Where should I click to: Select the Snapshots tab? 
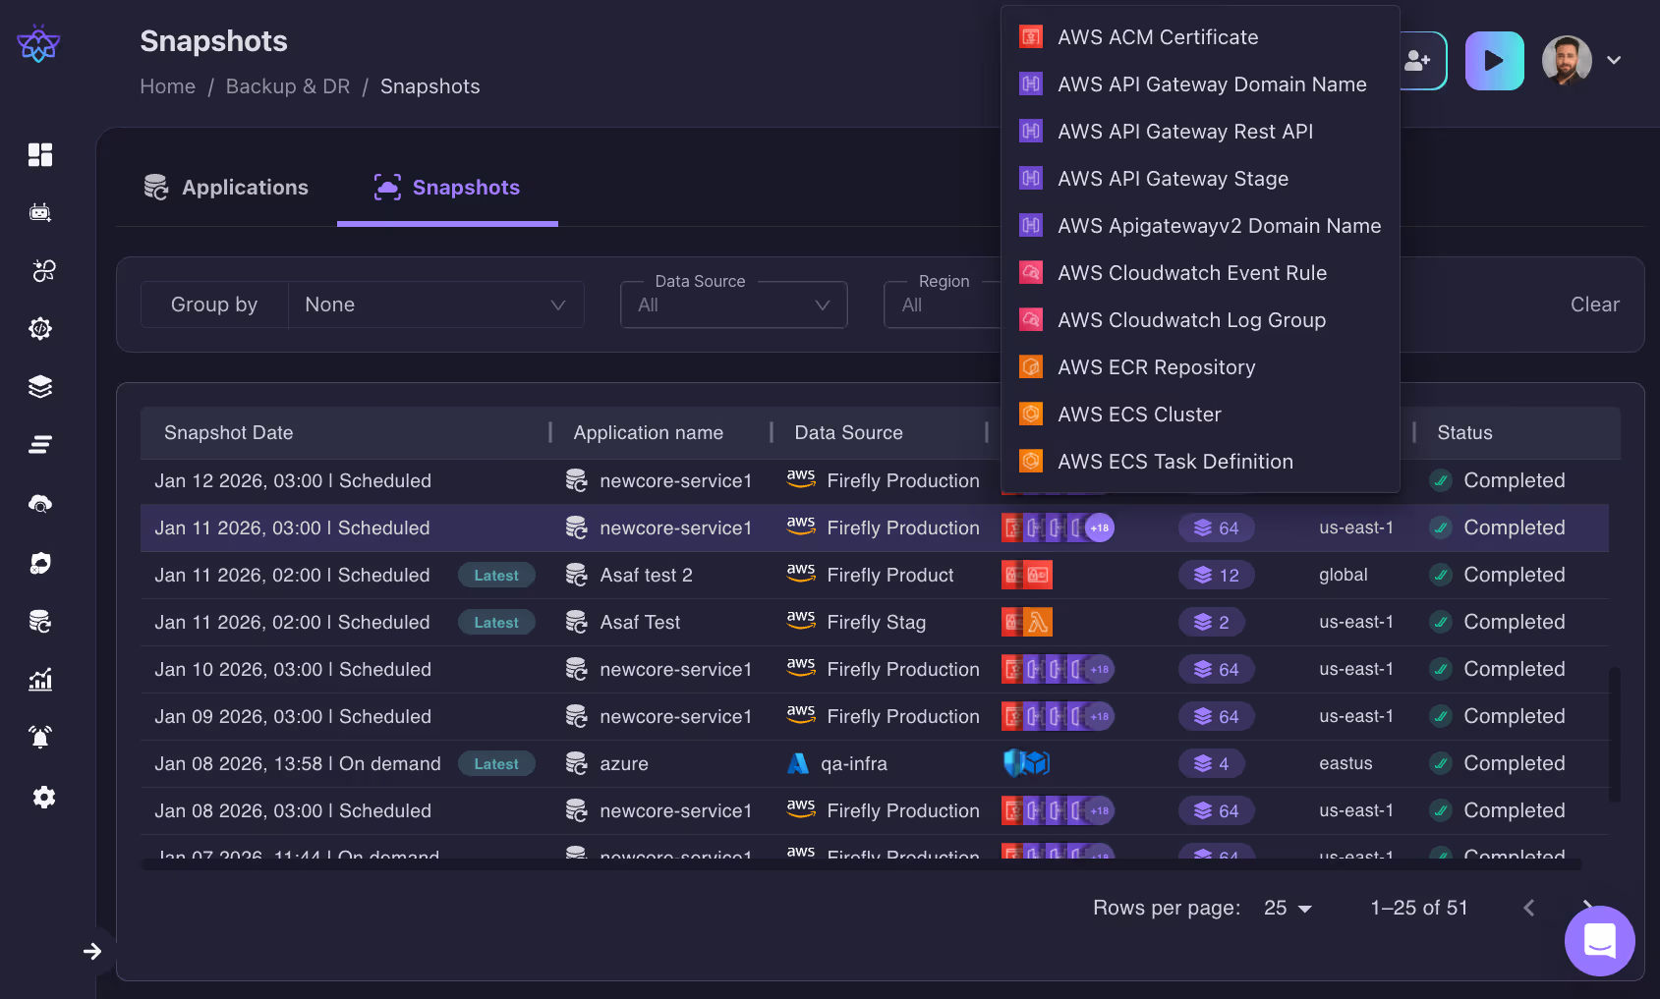click(447, 188)
